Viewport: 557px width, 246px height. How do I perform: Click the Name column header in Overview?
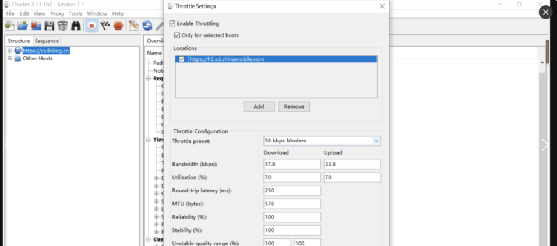click(154, 53)
